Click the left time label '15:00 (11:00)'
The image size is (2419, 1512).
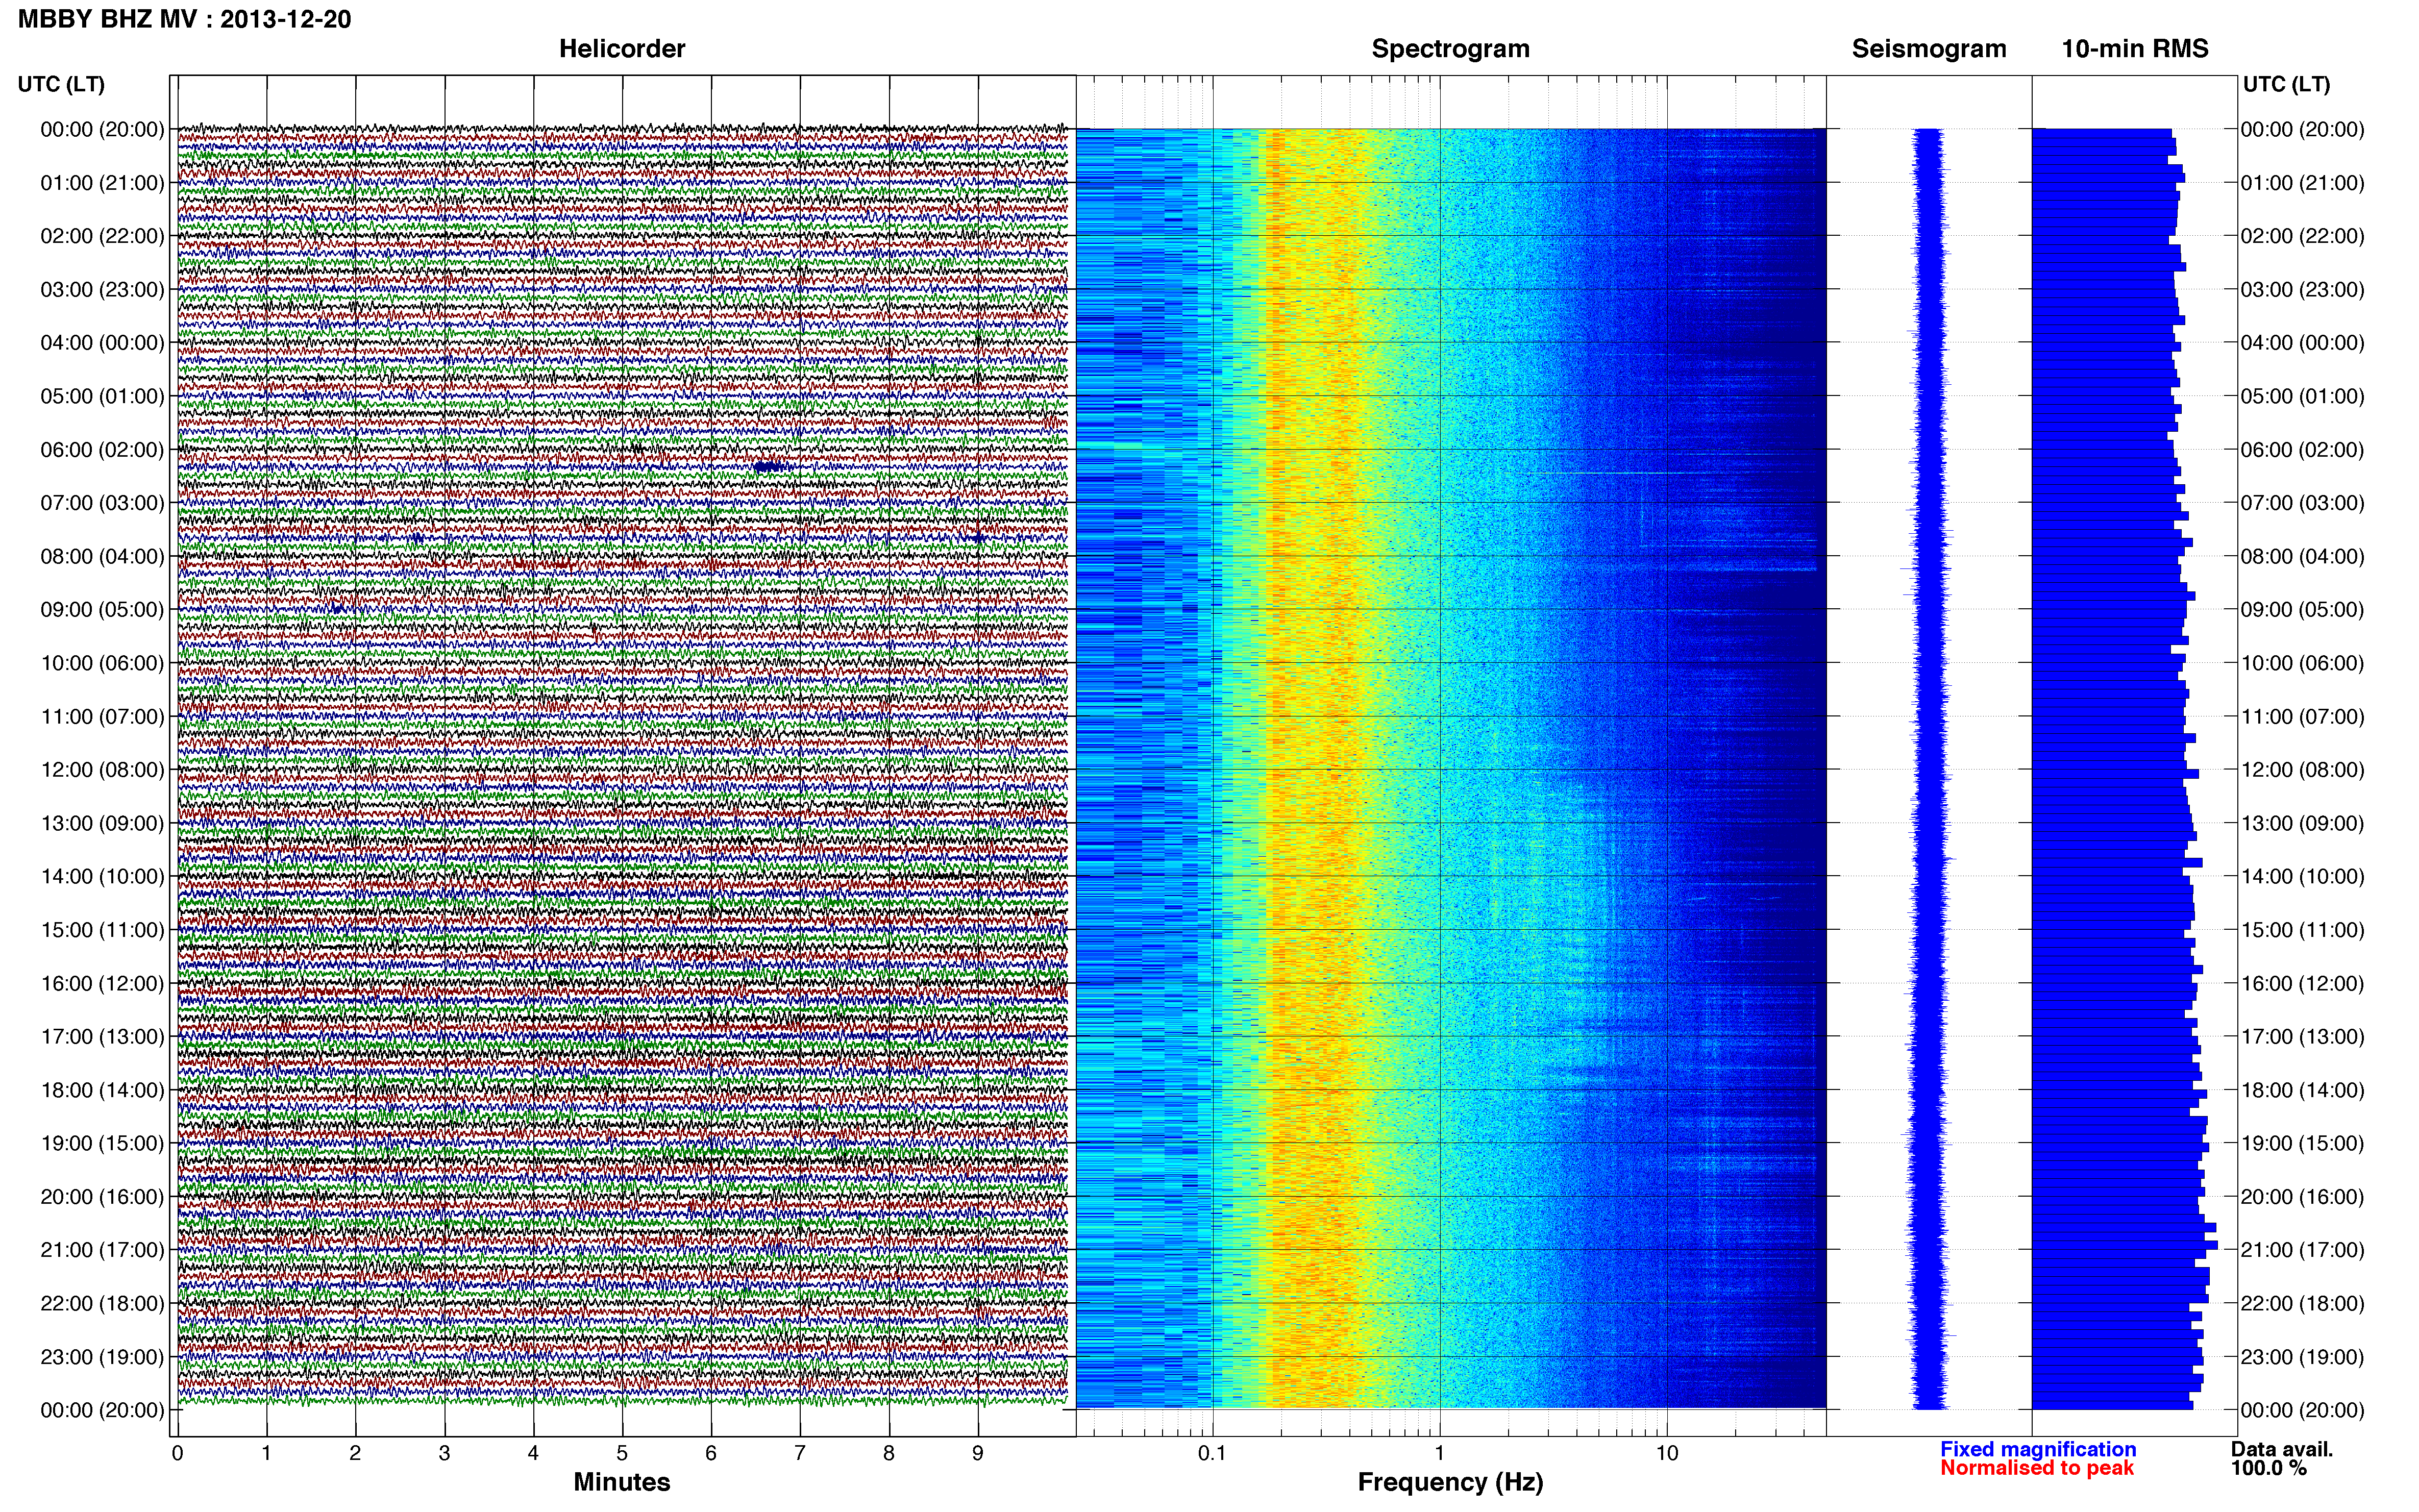click(x=102, y=930)
